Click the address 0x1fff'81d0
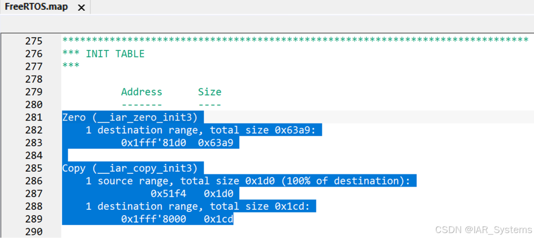This screenshot has height=238, width=534. (154, 143)
